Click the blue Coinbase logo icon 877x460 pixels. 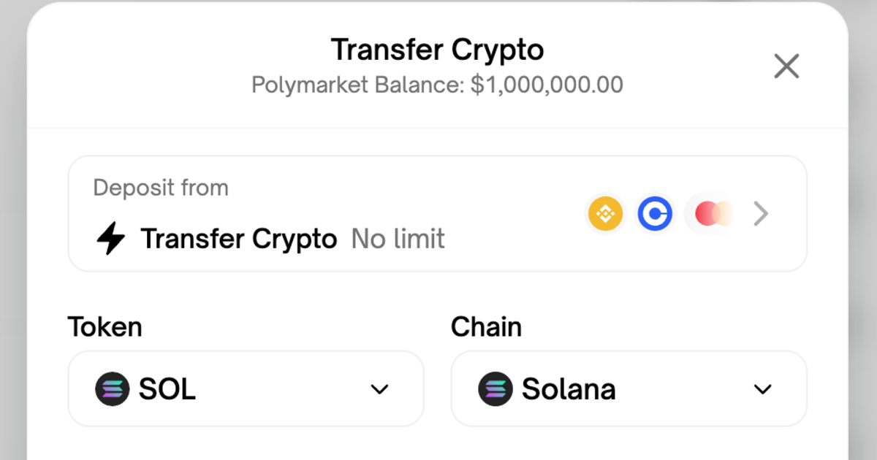point(655,214)
